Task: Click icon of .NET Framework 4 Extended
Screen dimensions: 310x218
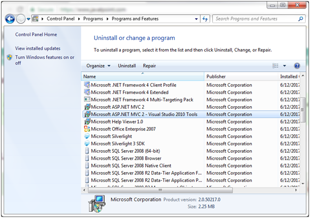Action: point(87,92)
